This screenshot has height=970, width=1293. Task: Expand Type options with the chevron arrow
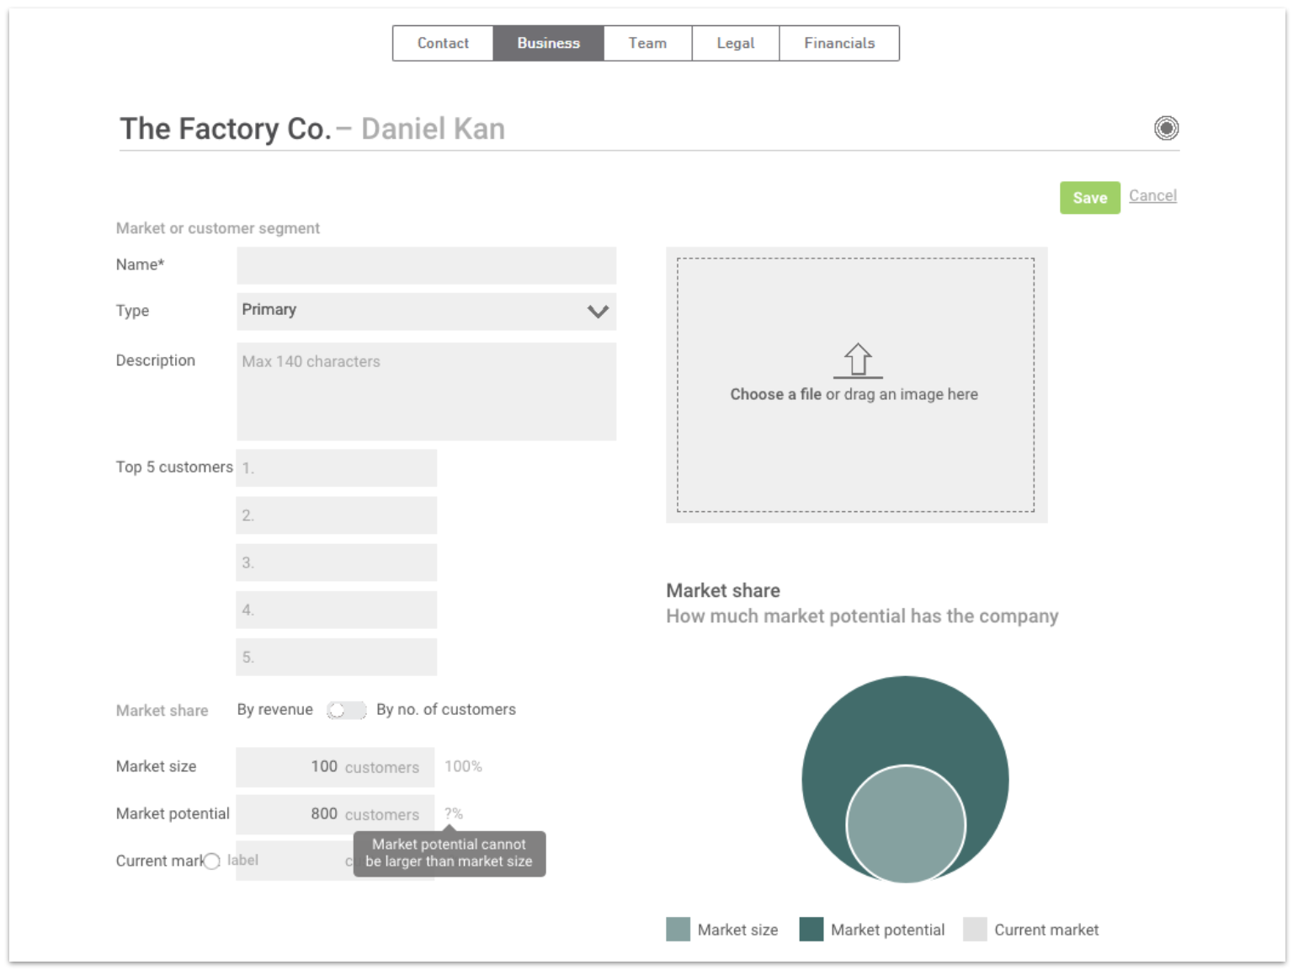coord(598,312)
